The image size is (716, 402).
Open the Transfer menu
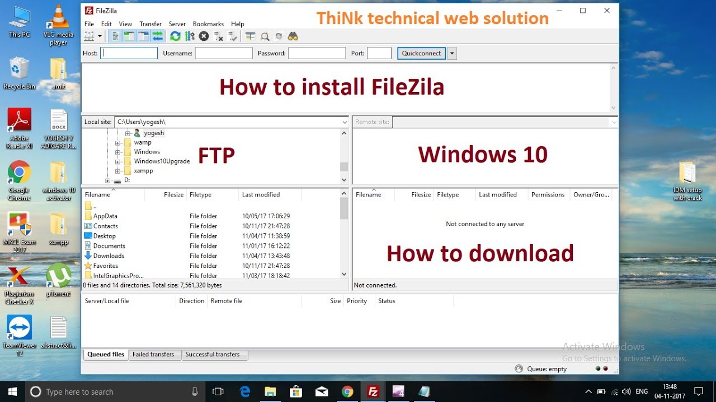(x=150, y=24)
